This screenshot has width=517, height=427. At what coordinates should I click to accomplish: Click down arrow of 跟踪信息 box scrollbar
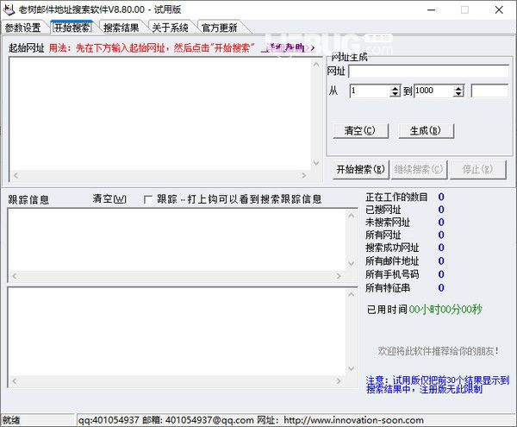coord(352,264)
